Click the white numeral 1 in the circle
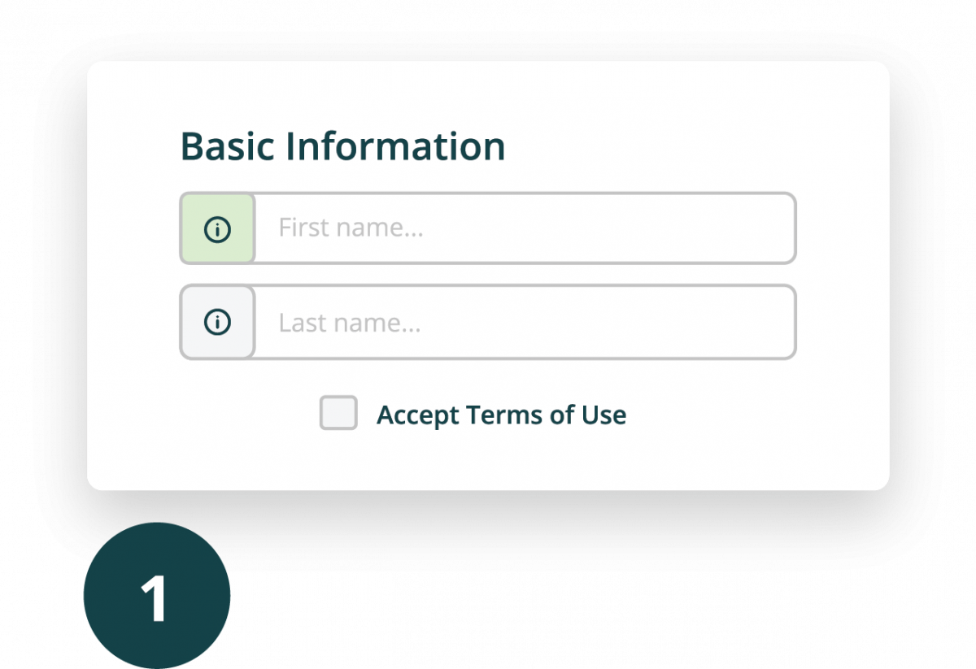The width and height of the screenshot is (976, 669). pyautogui.click(x=154, y=600)
